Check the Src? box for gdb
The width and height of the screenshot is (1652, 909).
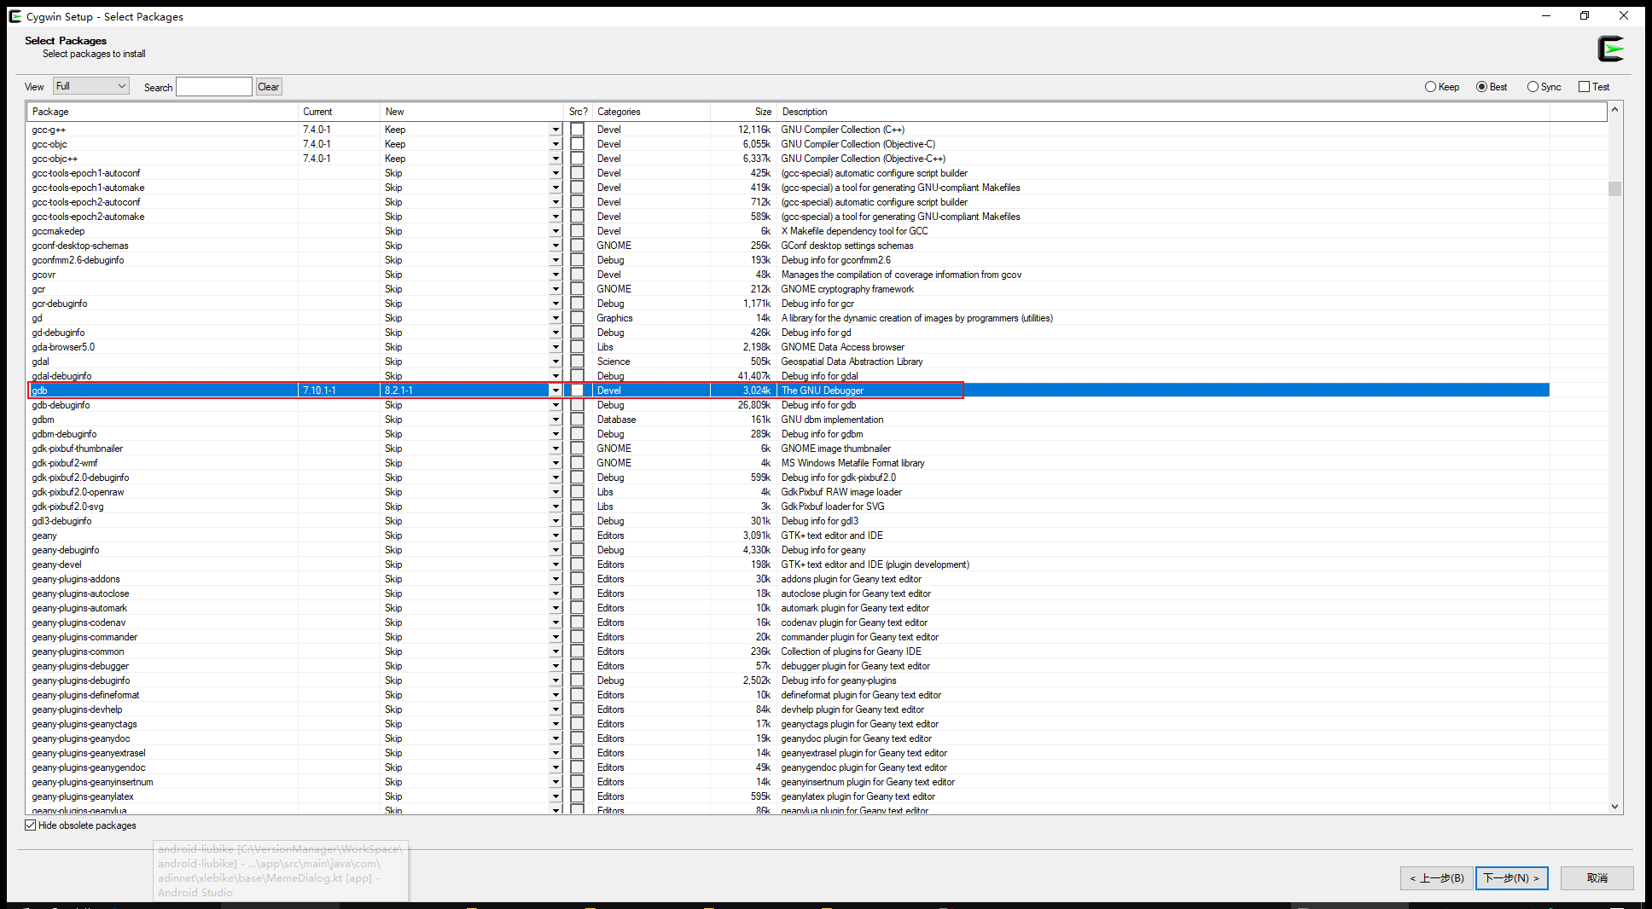(578, 391)
